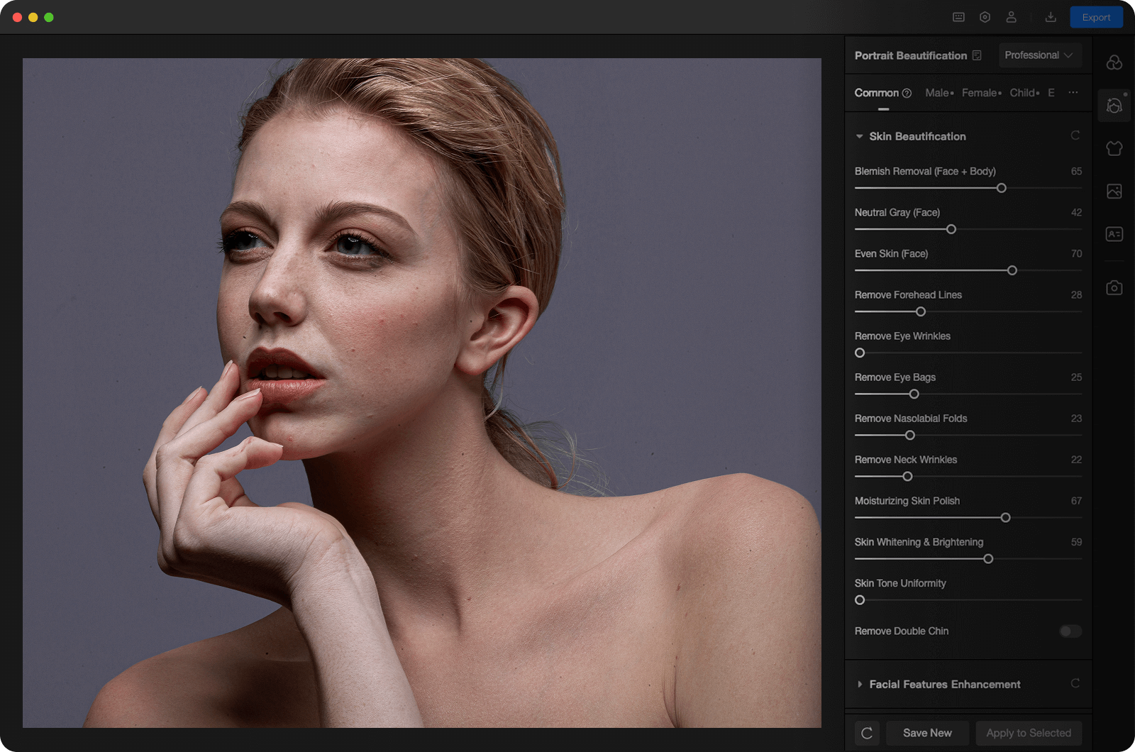Toggle the Remove Double Chin switch
The image size is (1135, 752).
1070,631
